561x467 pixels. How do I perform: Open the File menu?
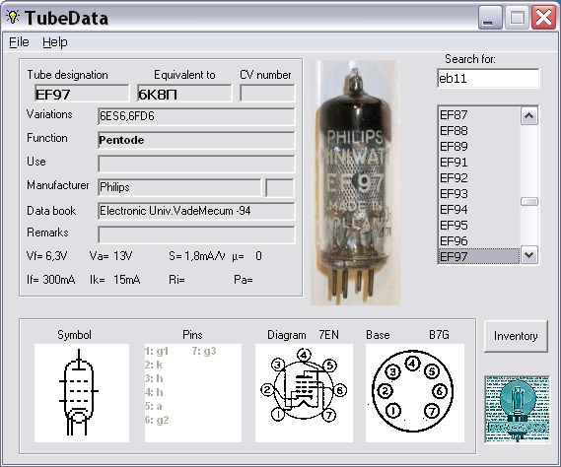(19, 42)
